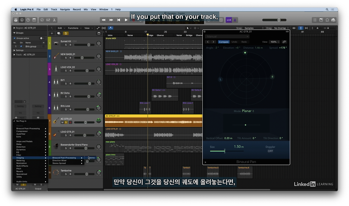The height and width of the screenshot is (206, 349).
Task: Click the Fast Forward transport button
Action: [111, 20]
